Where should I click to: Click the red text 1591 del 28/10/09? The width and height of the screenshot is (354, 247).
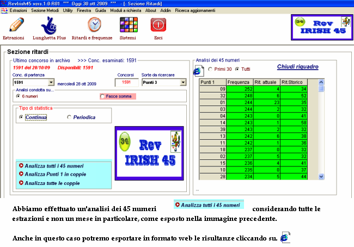tap(32, 67)
